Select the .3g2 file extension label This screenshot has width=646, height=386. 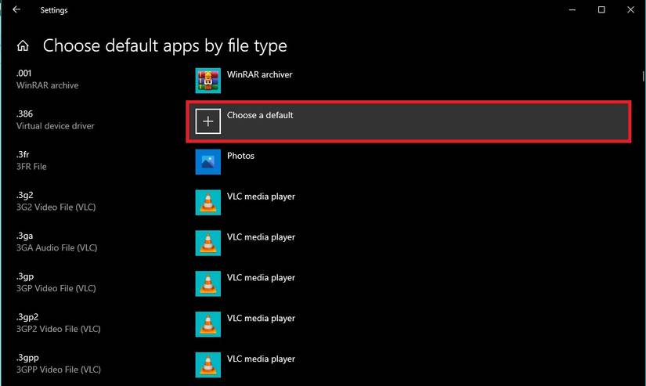click(x=25, y=195)
